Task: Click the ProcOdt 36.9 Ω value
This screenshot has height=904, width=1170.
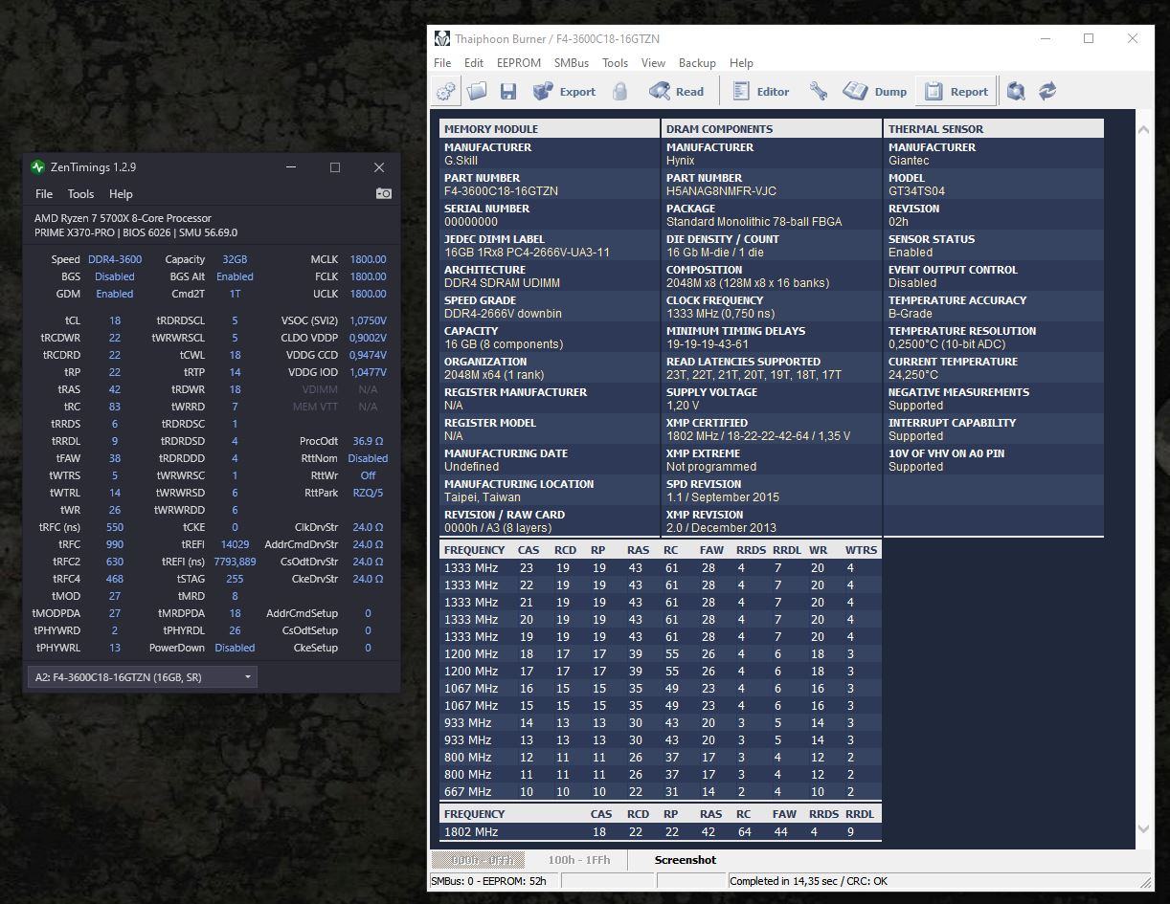Action: tap(368, 441)
